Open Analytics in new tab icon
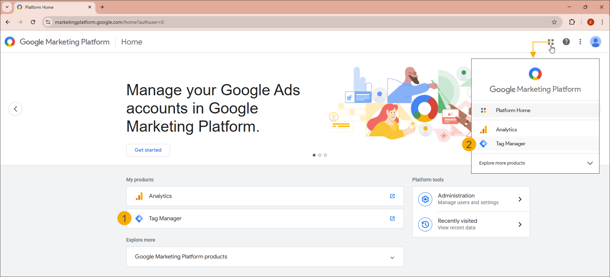 pyautogui.click(x=392, y=196)
